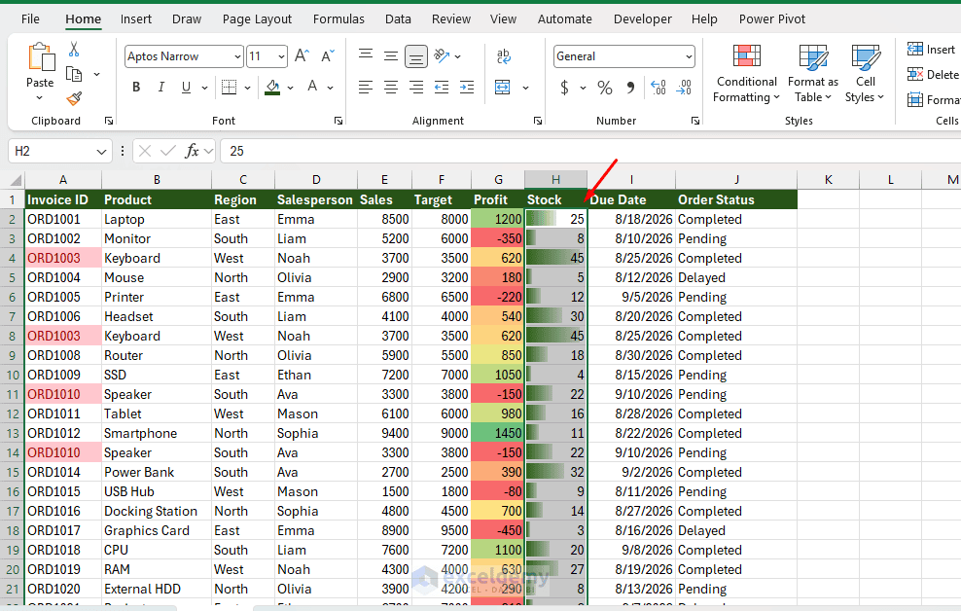Toggle Bold formatting

[x=136, y=87]
